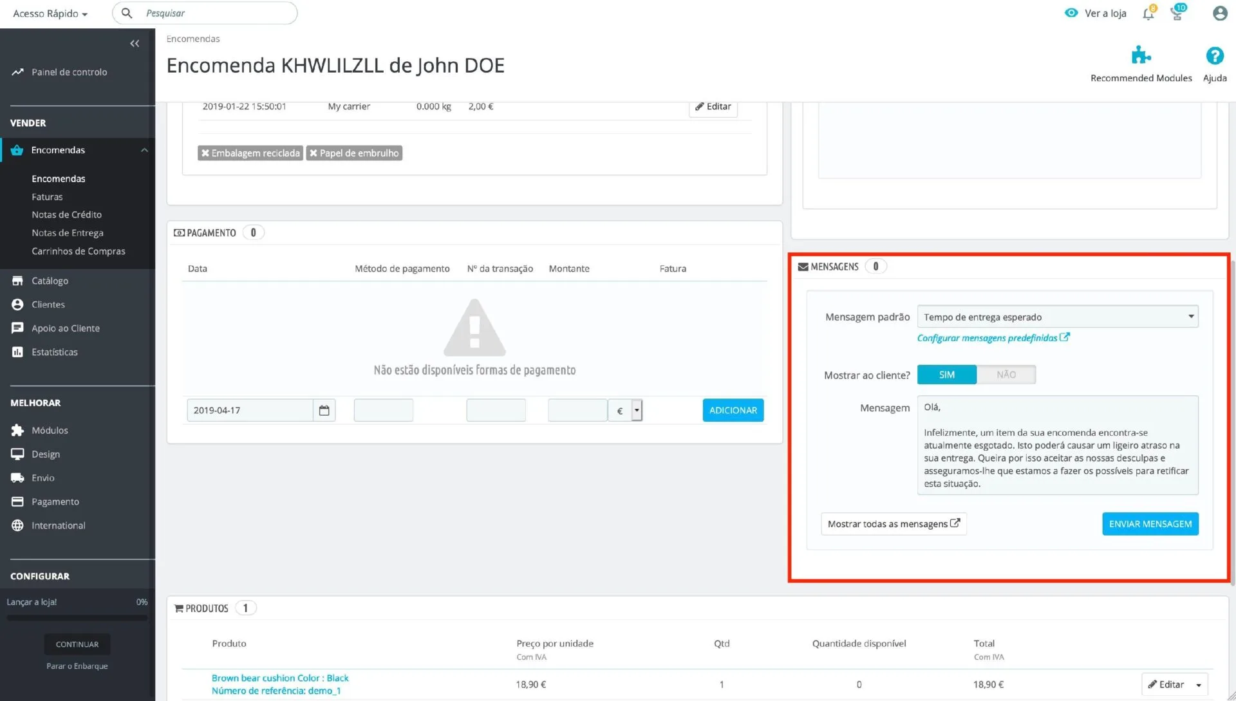Click the Ajuda help icon

[x=1214, y=56]
